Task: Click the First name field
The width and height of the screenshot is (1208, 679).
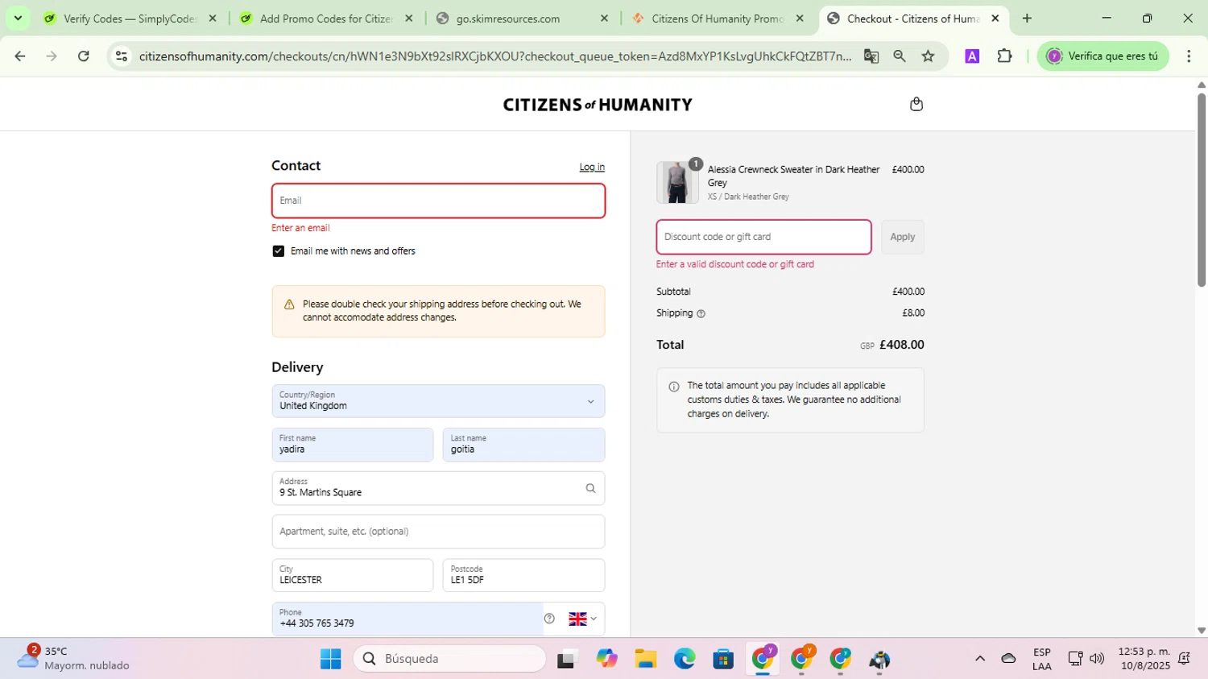Action: pyautogui.click(x=353, y=445)
